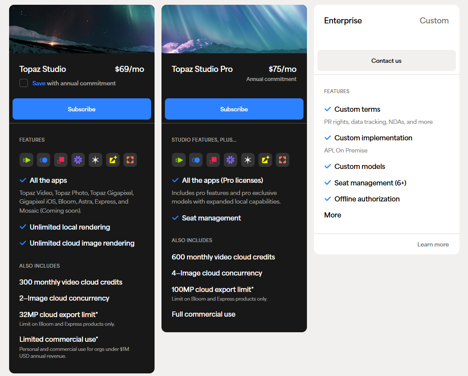Click the blue circle icon in Studio Pro card
The image size is (468, 376).
click(196, 160)
